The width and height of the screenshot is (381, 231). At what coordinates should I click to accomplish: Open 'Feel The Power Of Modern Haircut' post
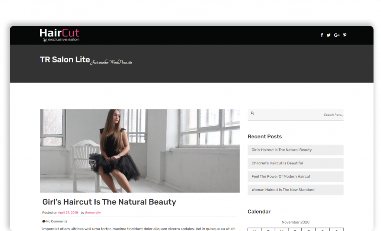[x=295, y=177]
